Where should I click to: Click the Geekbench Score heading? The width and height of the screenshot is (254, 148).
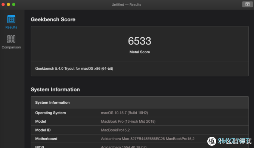coord(53,19)
